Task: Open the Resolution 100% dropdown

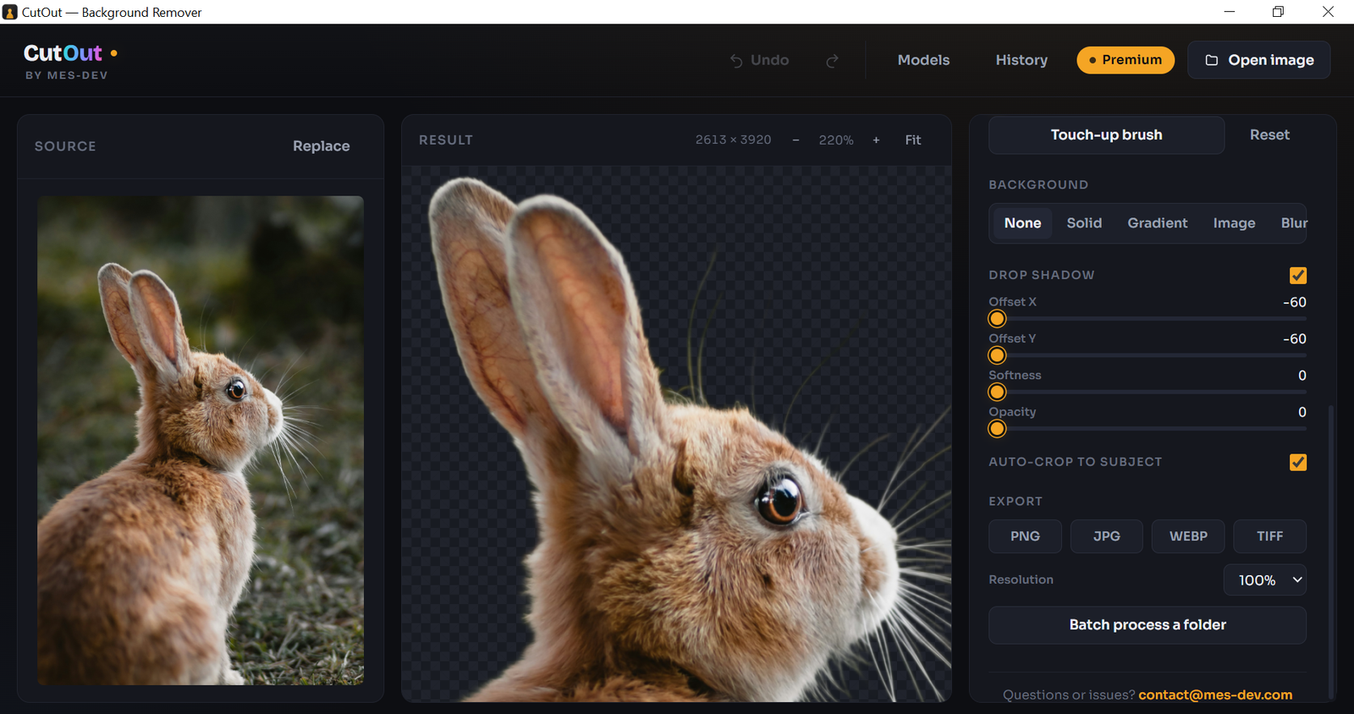Action: pos(1265,580)
